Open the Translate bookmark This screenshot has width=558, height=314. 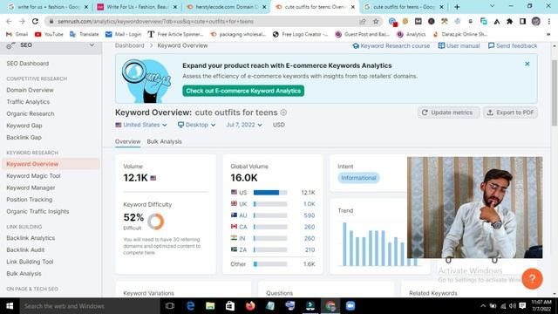point(85,34)
